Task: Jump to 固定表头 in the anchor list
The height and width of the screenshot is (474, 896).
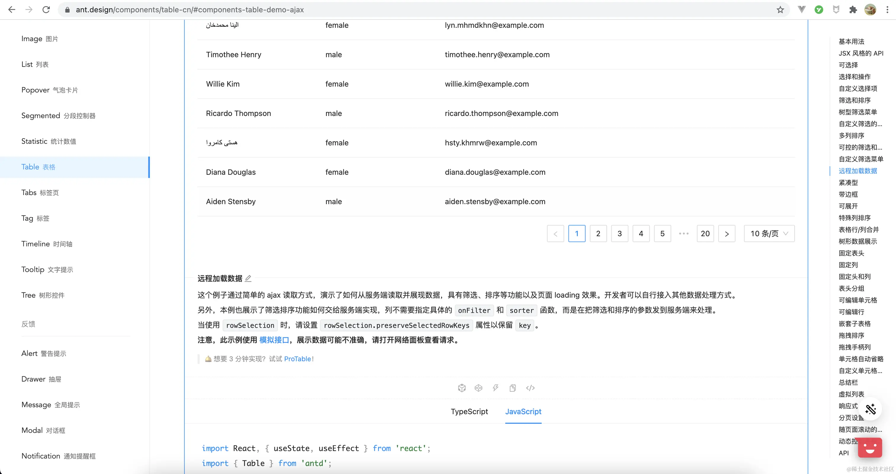Action: [851, 253]
